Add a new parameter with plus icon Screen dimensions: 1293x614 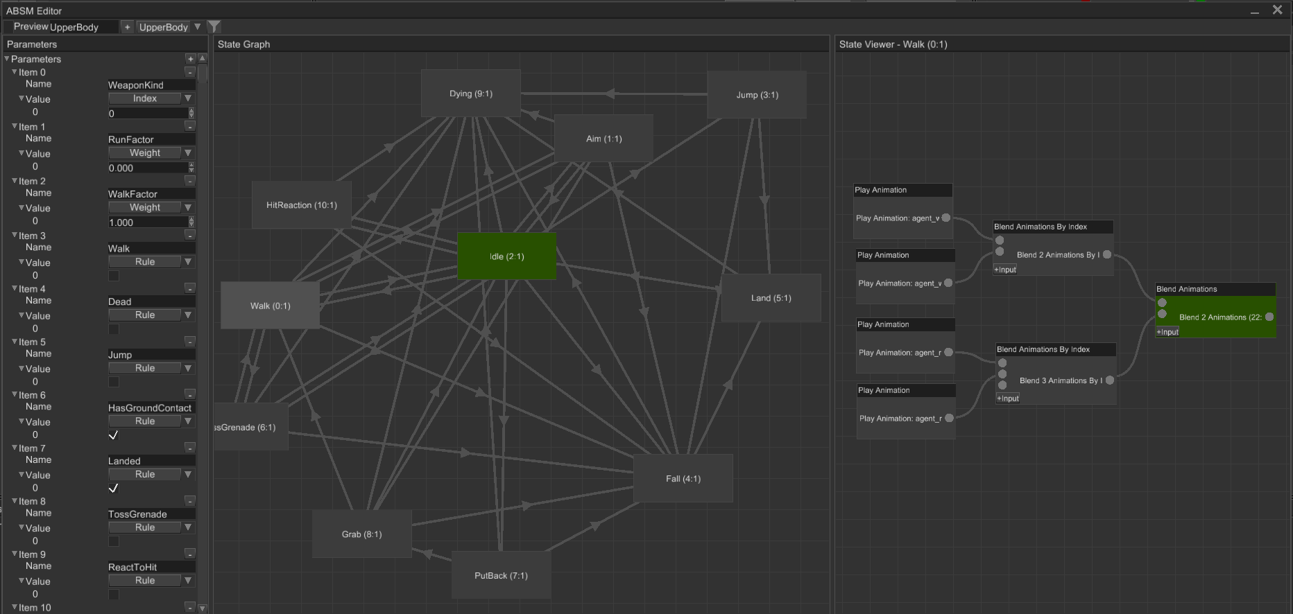[191, 59]
